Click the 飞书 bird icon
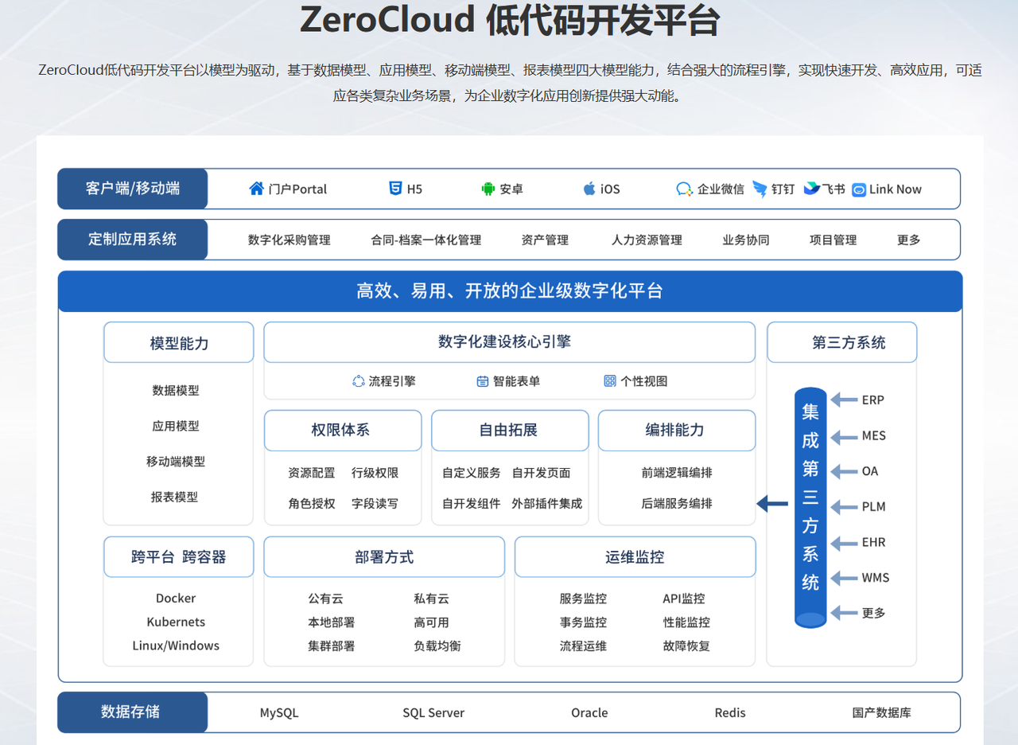Viewport: 1018px width, 745px height. pyautogui.click(x=811, y=189)
